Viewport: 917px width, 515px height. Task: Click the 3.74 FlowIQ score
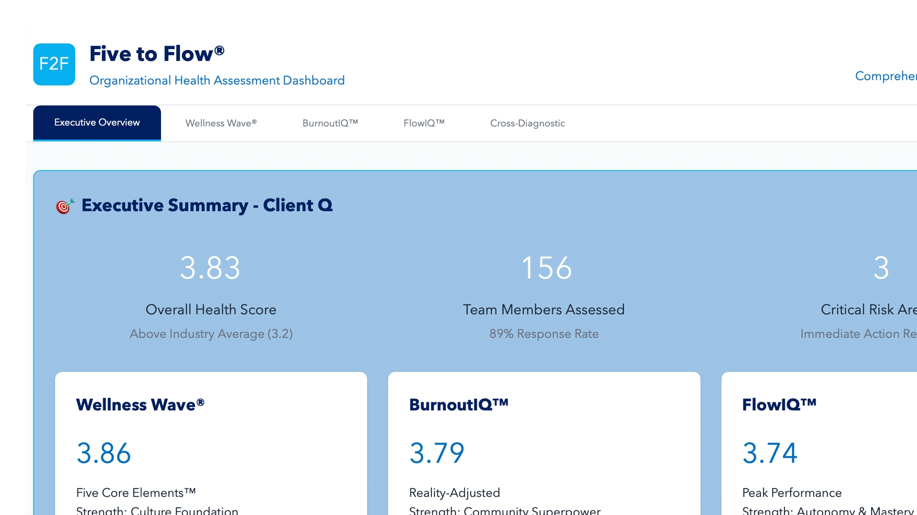point(770,453)
